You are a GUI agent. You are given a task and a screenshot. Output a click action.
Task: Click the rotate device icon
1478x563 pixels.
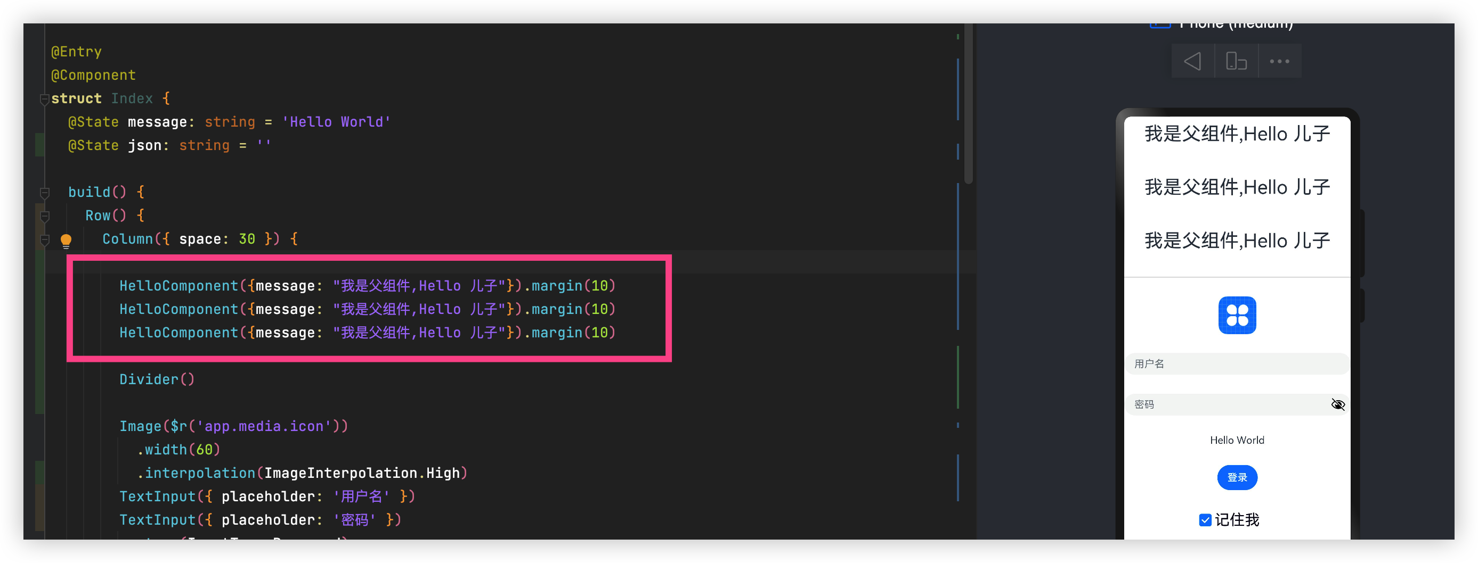[x=1236, y=61]
